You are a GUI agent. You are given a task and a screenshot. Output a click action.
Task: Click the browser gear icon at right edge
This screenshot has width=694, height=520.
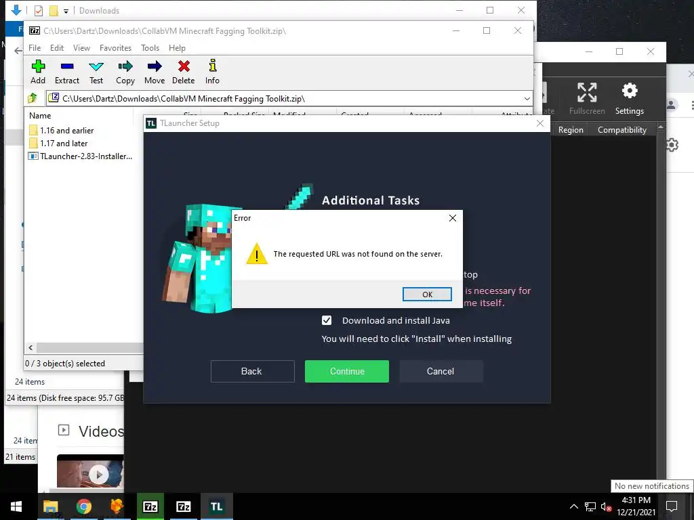pyautogui.click(x=672, y=145)
